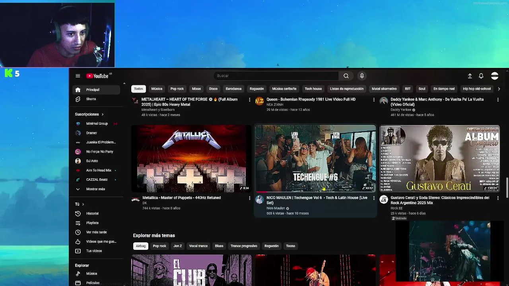This screenshot has height=286, width=509.
Task: Expand the Suscripciones section chevron
Action: pos(102,114)
